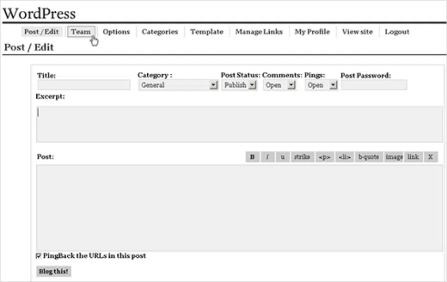This screenshot has width=447, height=282.
Task: Insert list item with <li> button
Action: coord(344,157)
